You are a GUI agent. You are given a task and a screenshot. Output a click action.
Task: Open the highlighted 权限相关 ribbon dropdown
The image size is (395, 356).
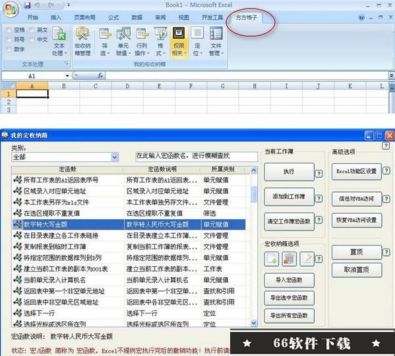click(179, 42)
